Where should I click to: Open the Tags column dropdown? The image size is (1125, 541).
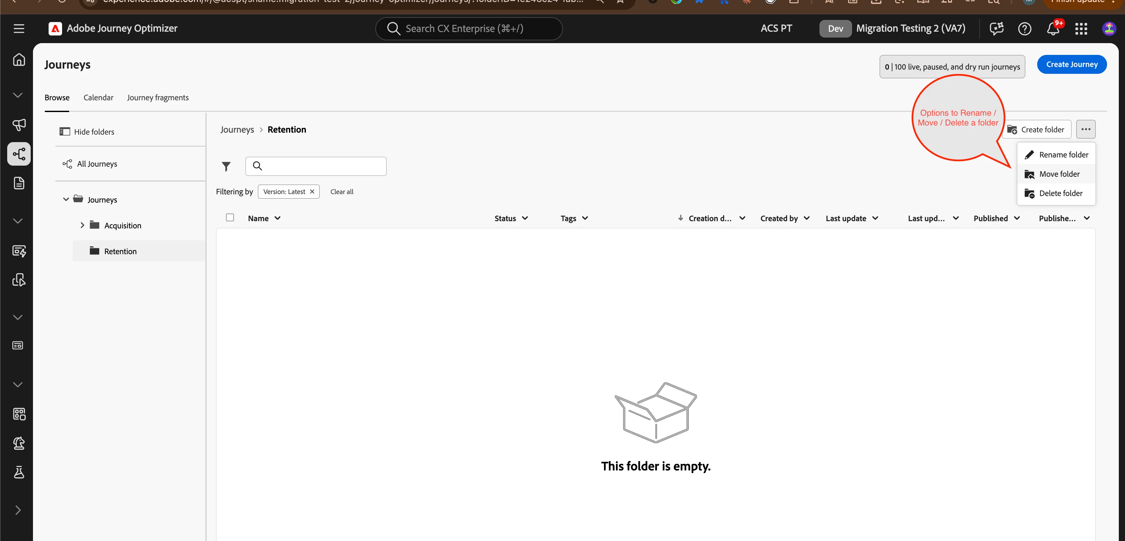(585, 218)
